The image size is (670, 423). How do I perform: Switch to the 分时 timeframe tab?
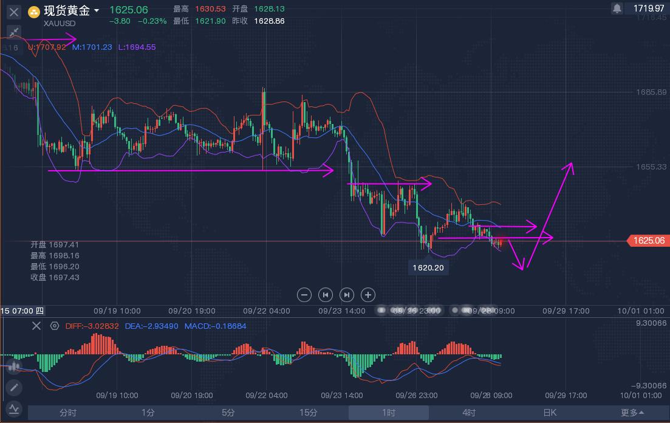tap(68, 413)
